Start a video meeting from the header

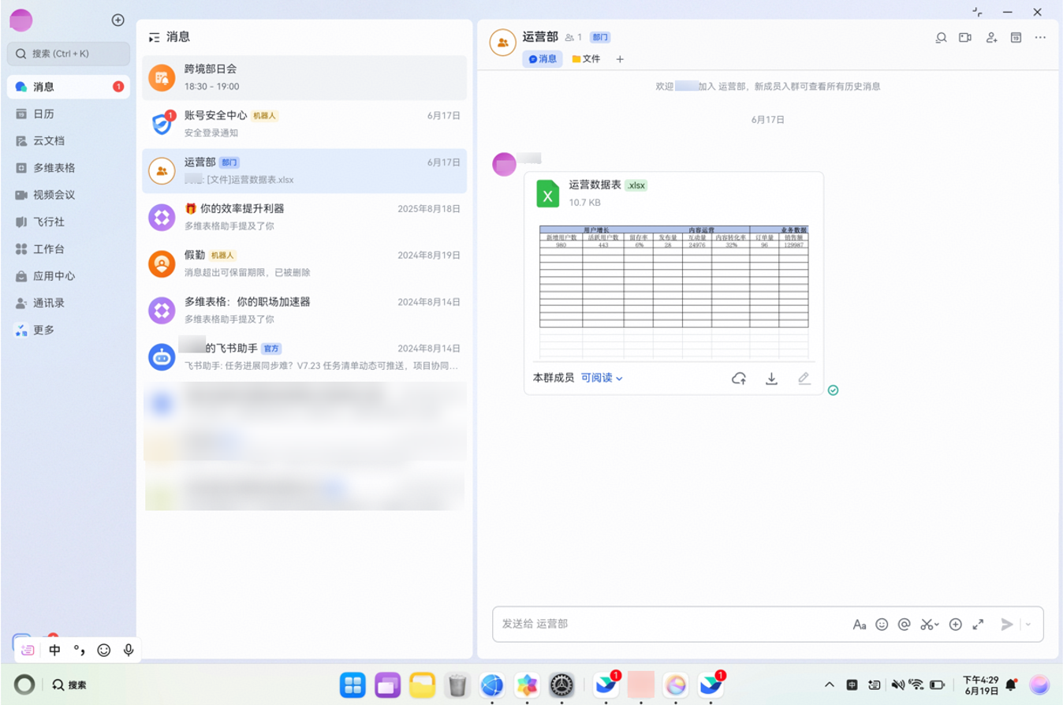(965, 37)
